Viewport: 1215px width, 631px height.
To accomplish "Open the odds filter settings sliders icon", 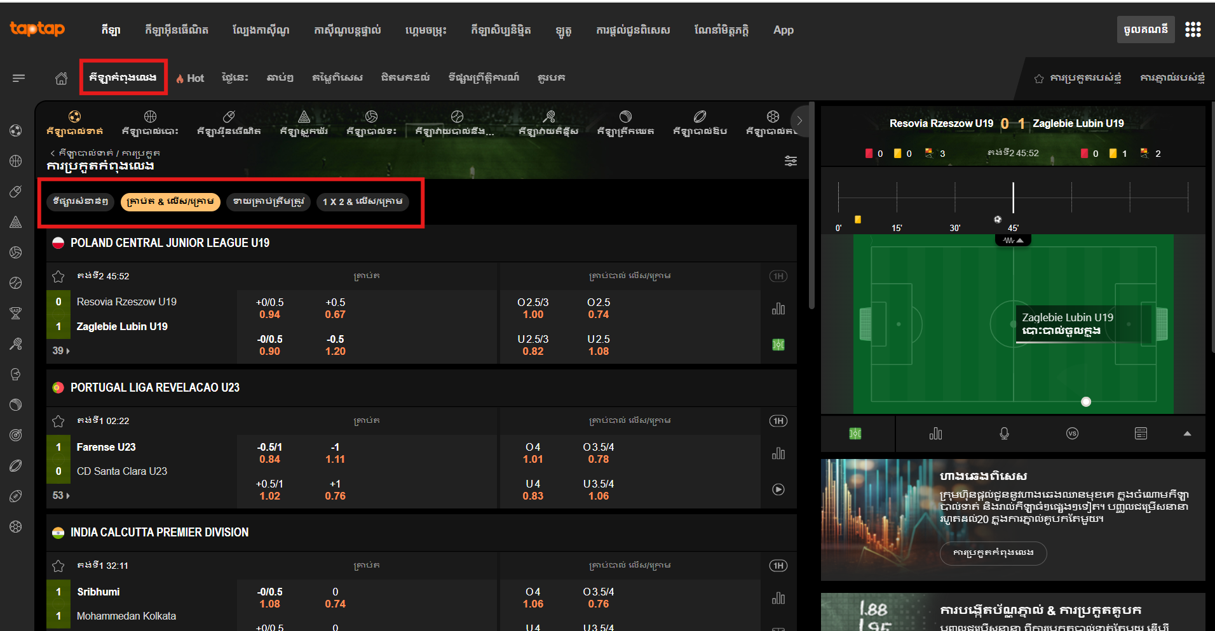I will (791, 161).
